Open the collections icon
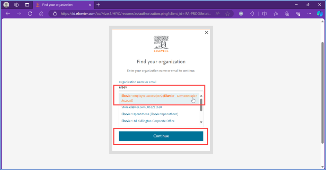The width and height of the screenshot is (326, 170). tap(287, 14)
